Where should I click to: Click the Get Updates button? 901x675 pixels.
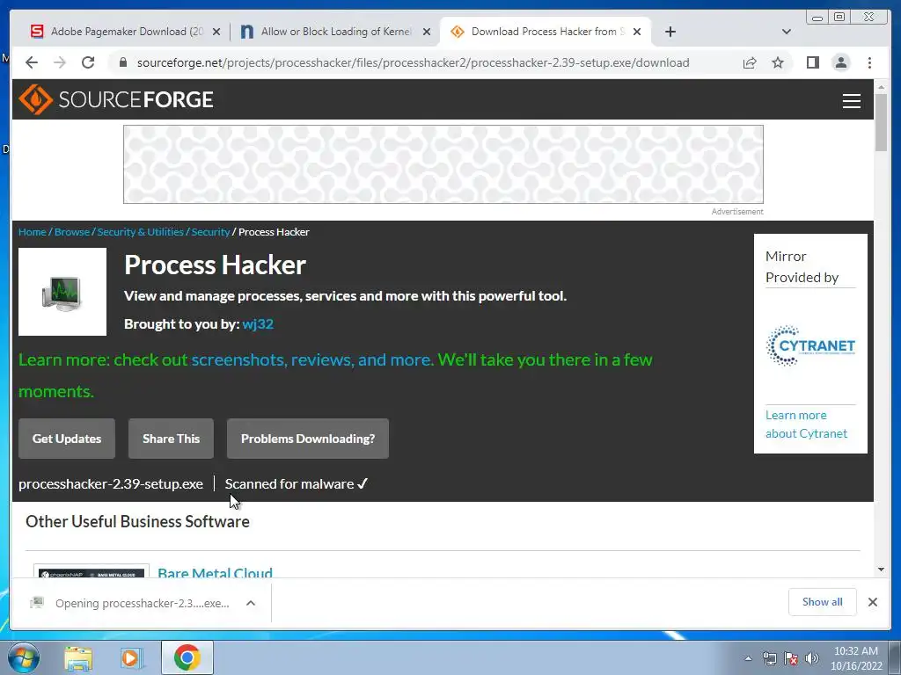[67, 439]
